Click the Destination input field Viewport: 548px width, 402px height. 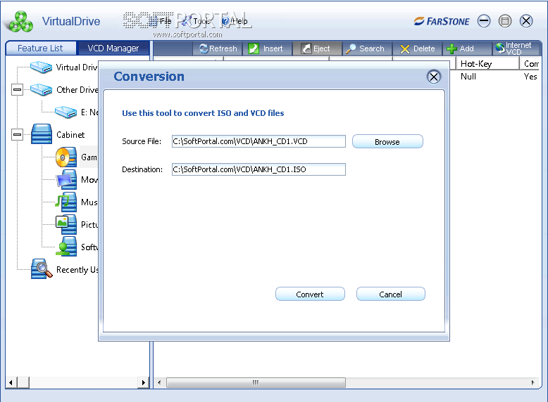click(259, 169)
